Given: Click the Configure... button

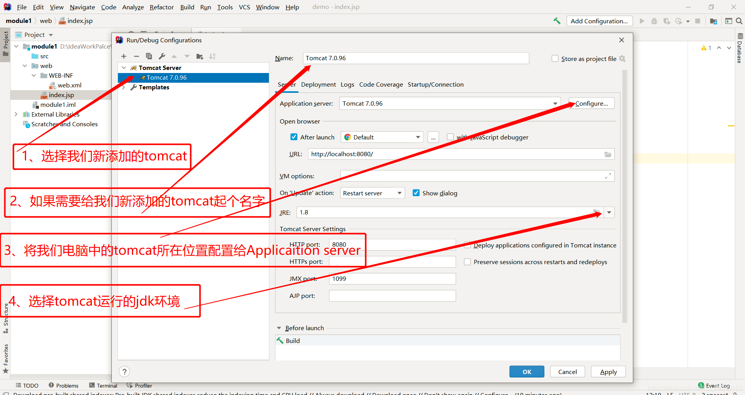Looking at the screenshot, I should [x=591, y=103].
